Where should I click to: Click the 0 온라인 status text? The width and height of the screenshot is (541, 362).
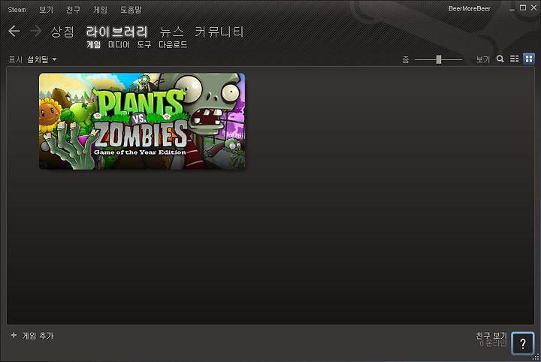[x=494, y=343]
